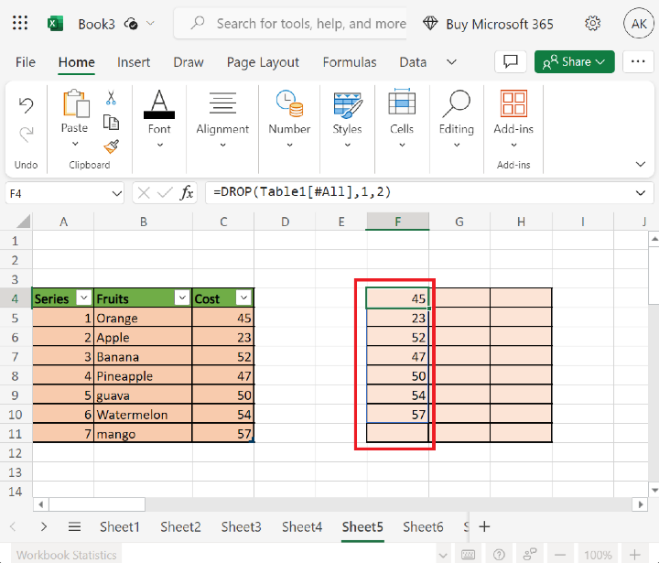This screenshot has width=659, height=563.
Task: Open the Alignment group icon
Action: 222,103
